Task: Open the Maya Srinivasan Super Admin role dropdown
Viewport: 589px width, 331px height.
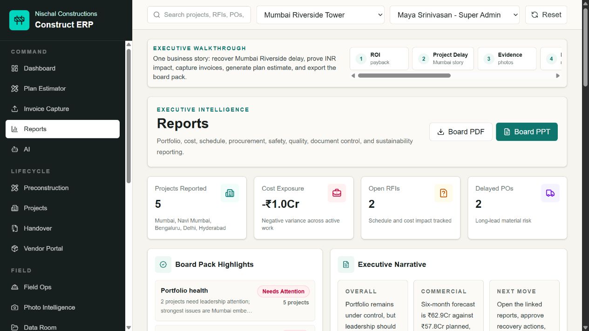Action: pos(454,15)
